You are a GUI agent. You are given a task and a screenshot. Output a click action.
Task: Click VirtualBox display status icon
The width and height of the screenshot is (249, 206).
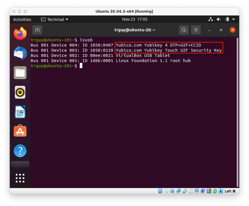(x=197, y=191)
